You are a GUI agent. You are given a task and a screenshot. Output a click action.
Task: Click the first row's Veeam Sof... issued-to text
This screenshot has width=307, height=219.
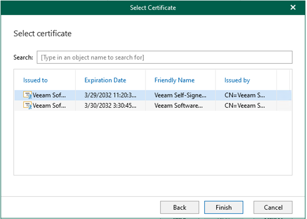click(x=49, y=95)
